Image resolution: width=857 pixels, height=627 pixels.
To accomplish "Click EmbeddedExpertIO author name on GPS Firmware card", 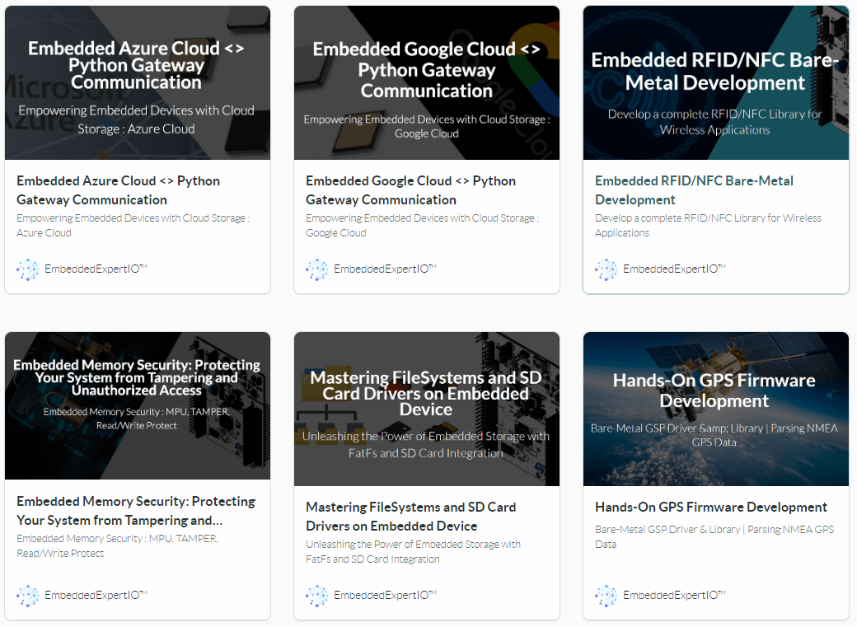I will tap(673, 596).
